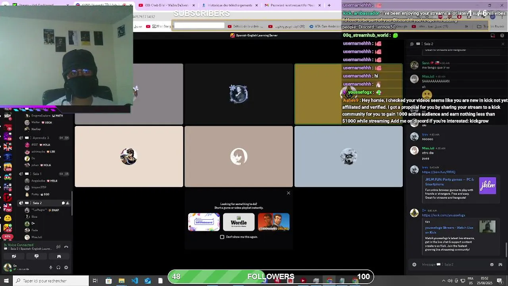The image size is (508, 286).
Task: Click the jklm purple logo thumbnail
Action: (x=487, y=186)
